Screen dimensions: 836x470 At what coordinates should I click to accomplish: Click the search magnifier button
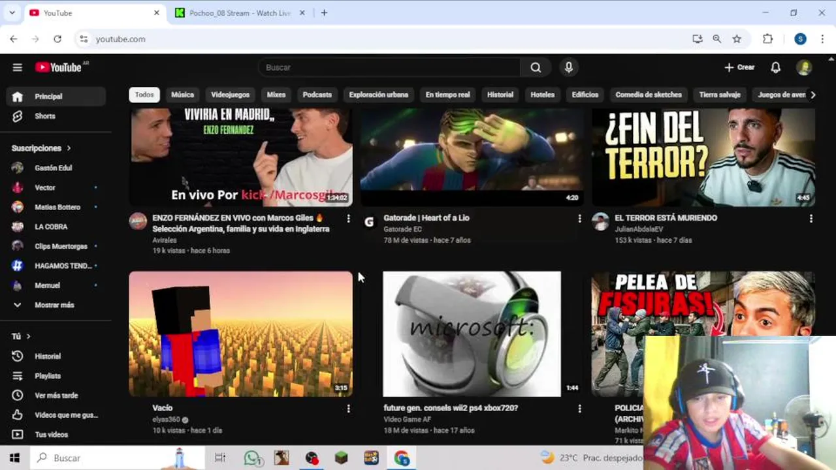click(536, 67)
